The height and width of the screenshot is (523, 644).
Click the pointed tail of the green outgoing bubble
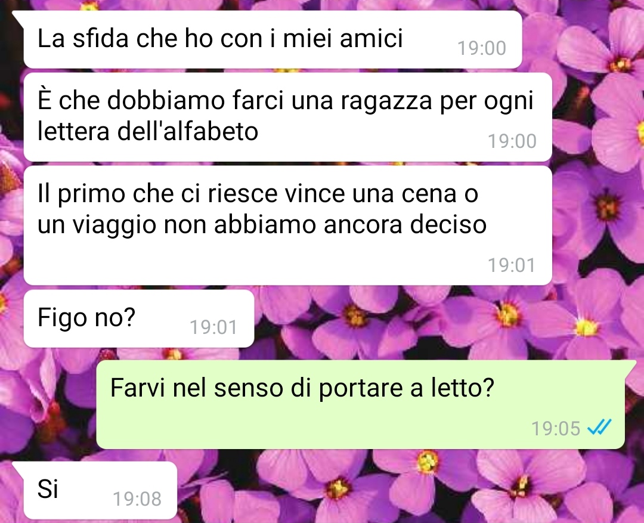pyautogui.click(x=630, y=366)
